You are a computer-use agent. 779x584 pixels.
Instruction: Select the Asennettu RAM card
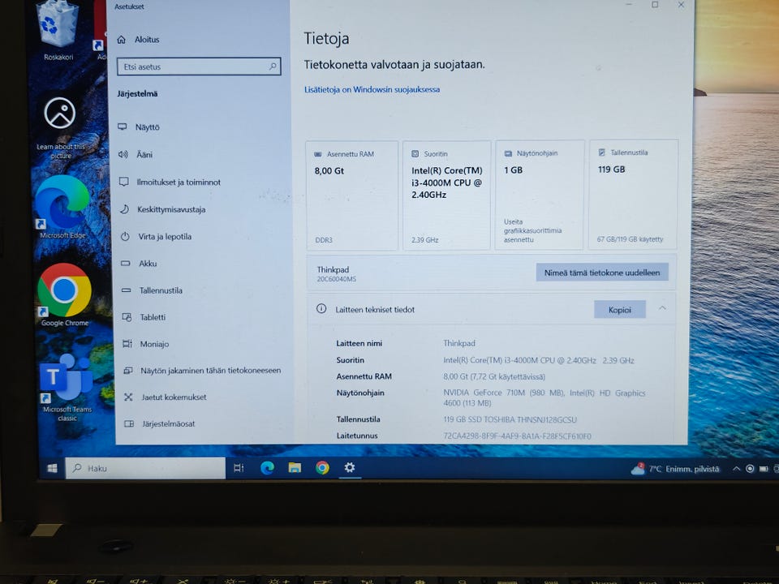click(352, 195)
